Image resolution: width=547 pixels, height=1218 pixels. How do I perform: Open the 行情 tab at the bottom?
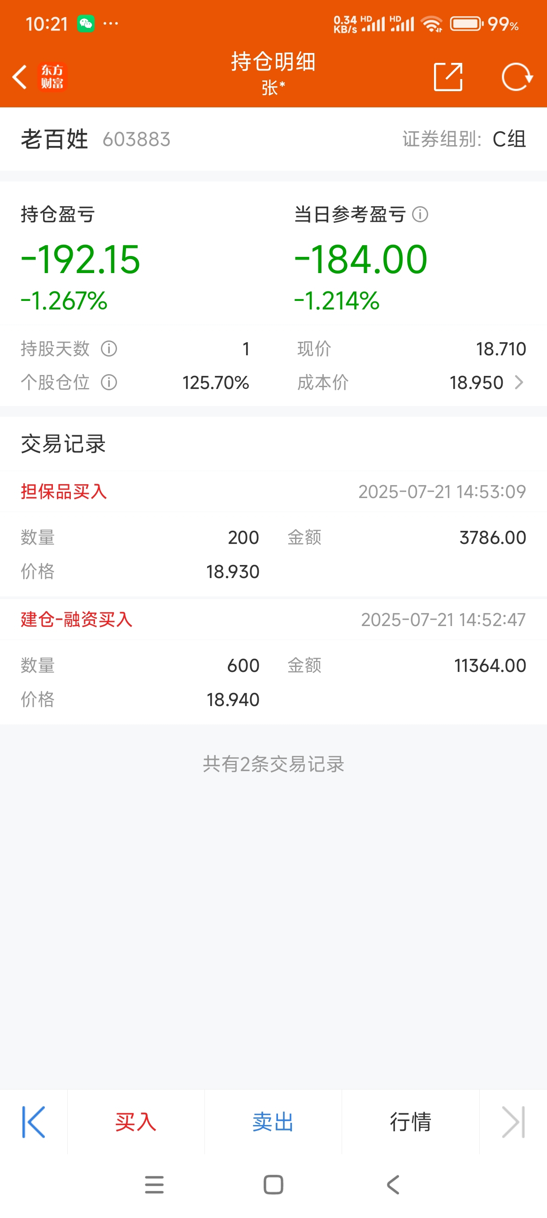(x=411, y=1121)
